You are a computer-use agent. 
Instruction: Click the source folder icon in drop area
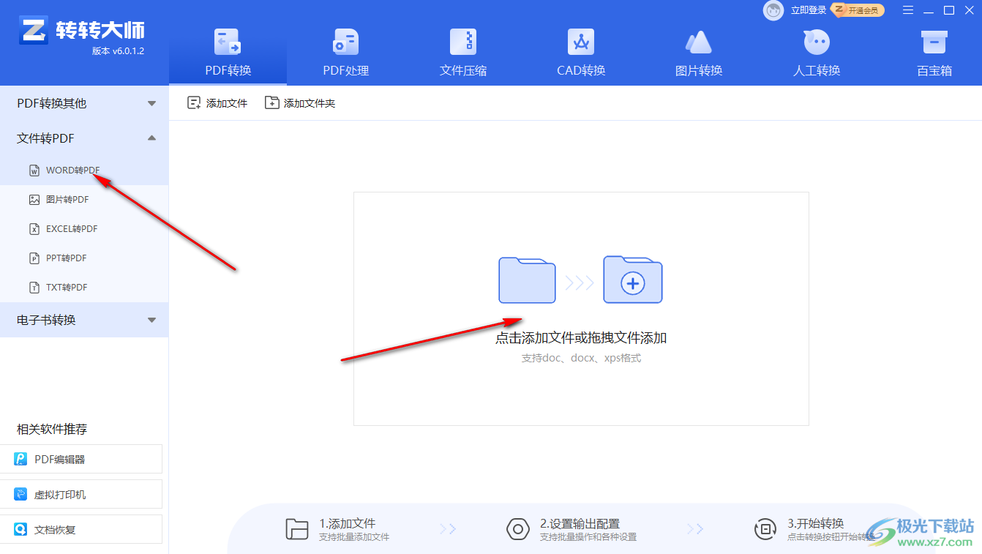click(x=527, y=280)
